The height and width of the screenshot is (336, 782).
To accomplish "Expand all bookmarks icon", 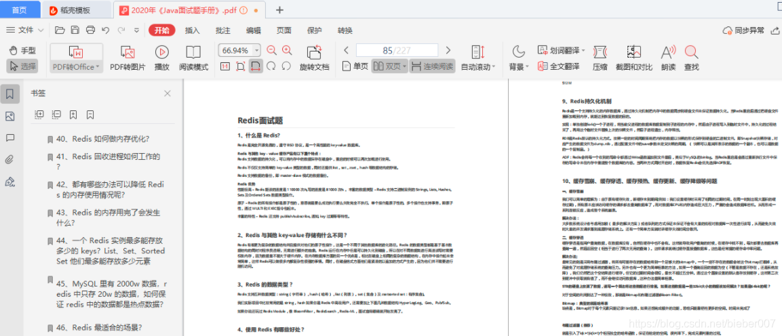I will pyautogui.click(x=39, y=114).
